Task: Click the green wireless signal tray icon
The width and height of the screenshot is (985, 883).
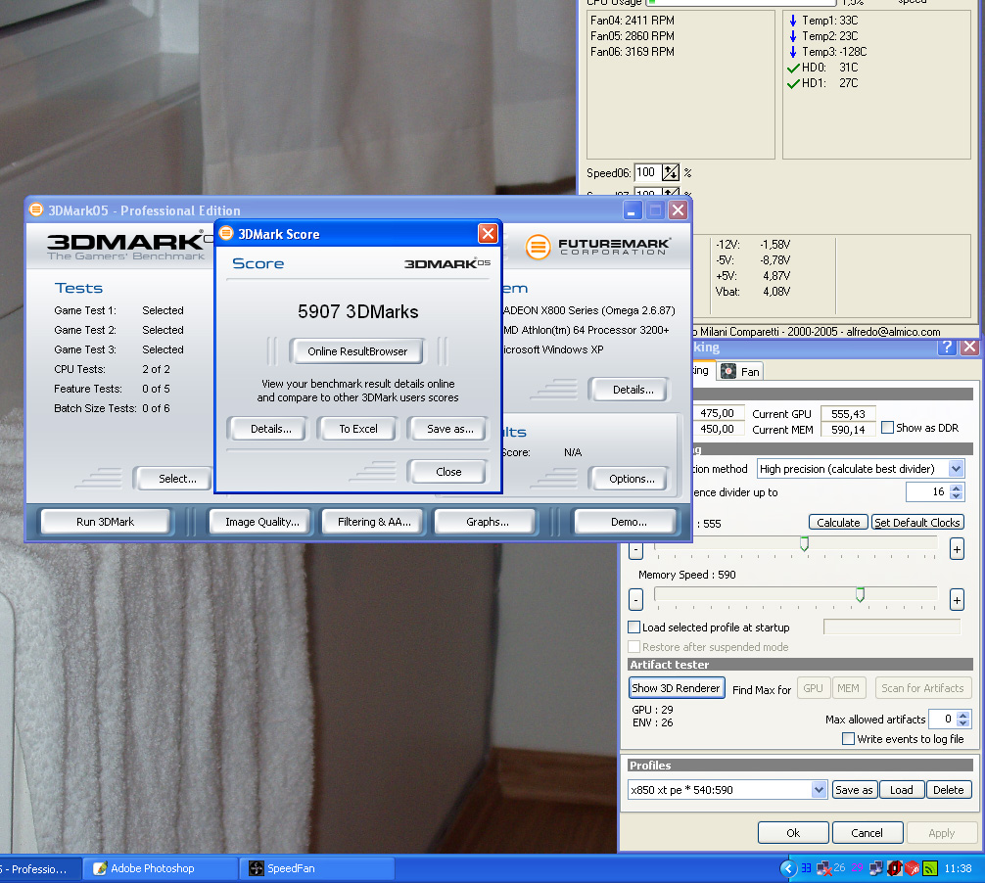Action: (x=930, y=868)
